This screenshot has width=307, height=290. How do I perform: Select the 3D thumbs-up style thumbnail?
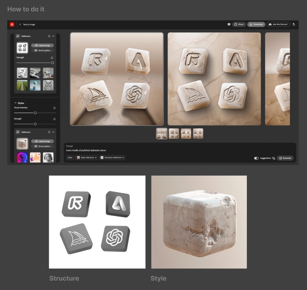point(35,158)
